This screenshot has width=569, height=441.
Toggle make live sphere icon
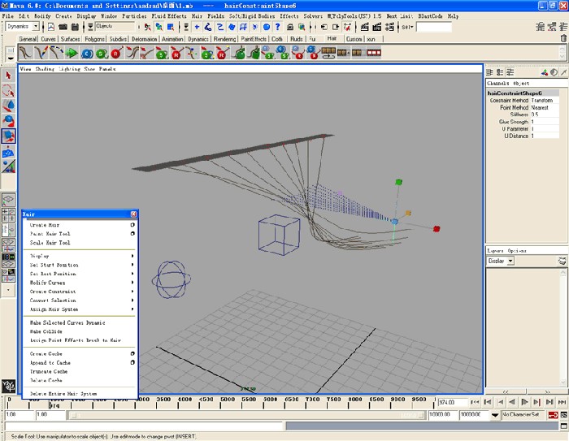[267, 27]
